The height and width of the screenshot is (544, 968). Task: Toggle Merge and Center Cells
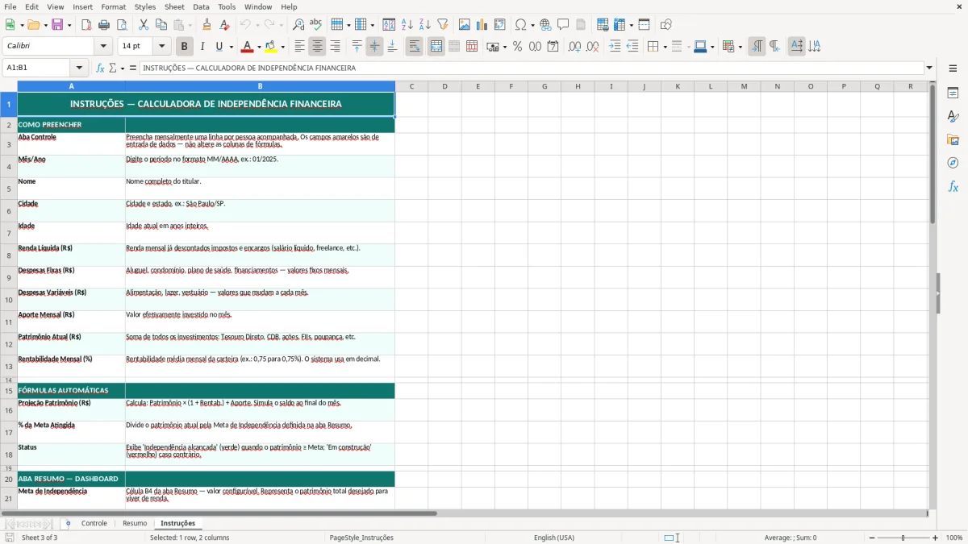436,47
